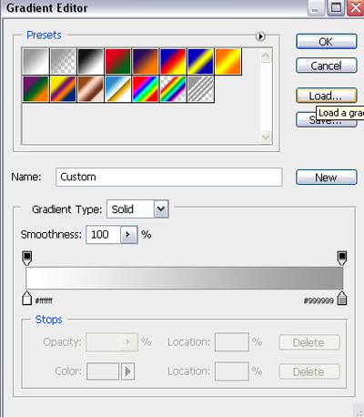Viewport: 364px width, 417px height.
Task: Select the left opacity stop above gradient bar
Action: pyautogui.click(x=27, y=258)
